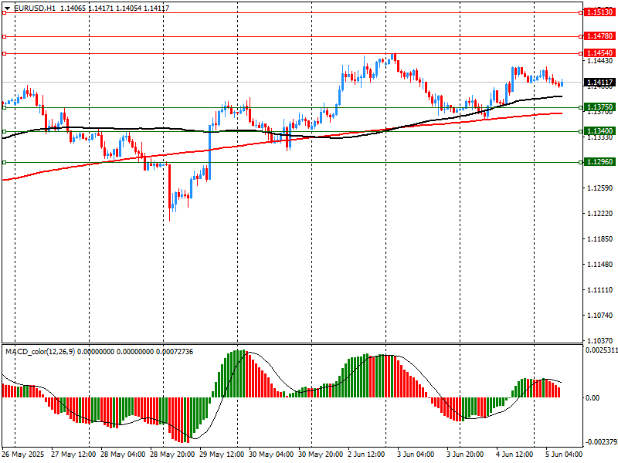Click the black current price tag 1.14117
The height and width of the screenshot is (463, 618).
pyautogui.click(x=599, y=83)
